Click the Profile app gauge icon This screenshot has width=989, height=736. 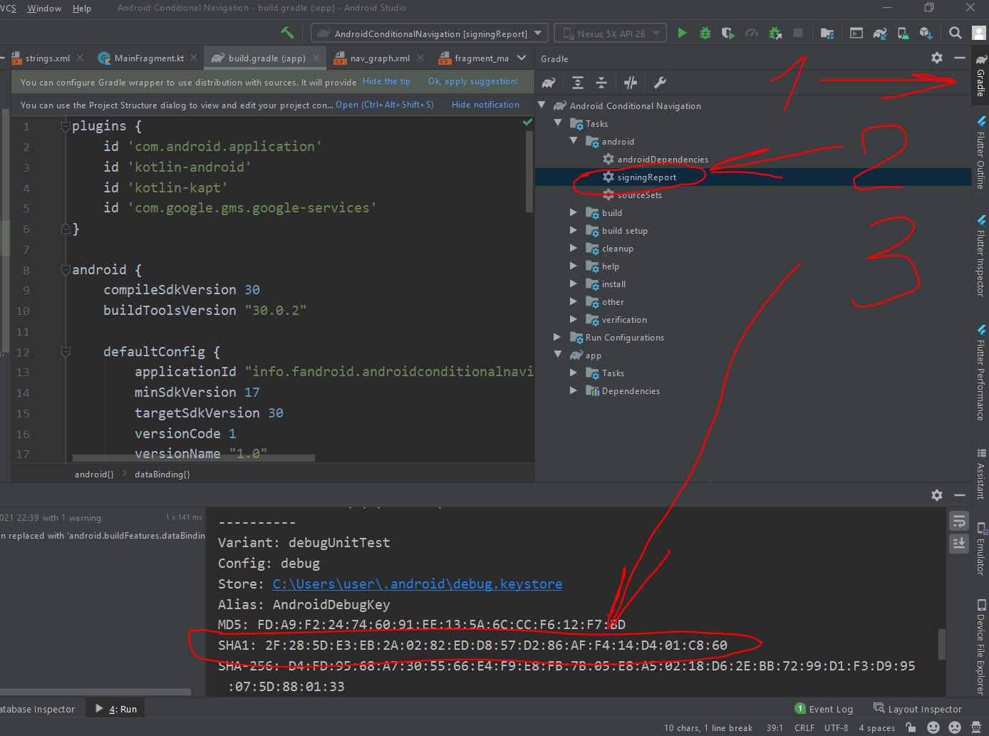752,33
